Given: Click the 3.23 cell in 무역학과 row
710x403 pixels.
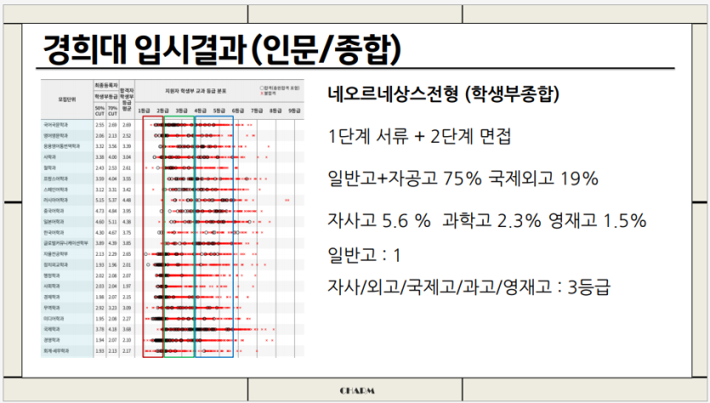Looking at the screenshot, I should (x=112, y=308).
